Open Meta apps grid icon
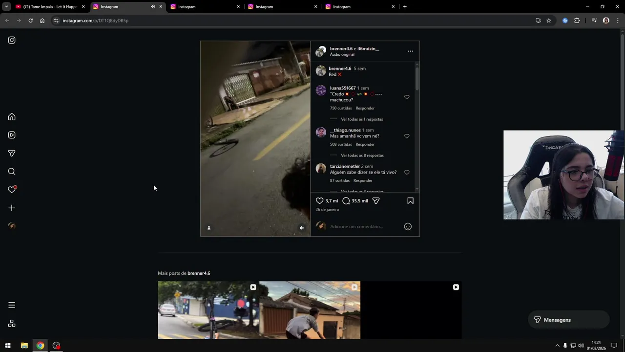The width and height of the screenshot is (625, 352). click(12, 324)
